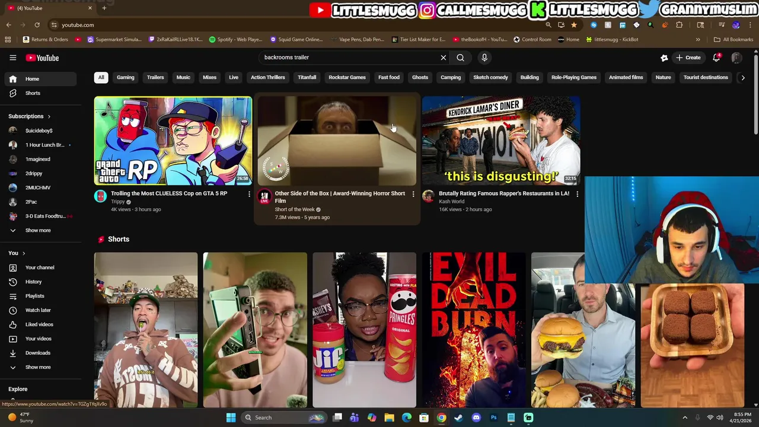Open options for Trolling CLUELESS Cop video
The width and height of the screenshot is (759, 427).
249,194
